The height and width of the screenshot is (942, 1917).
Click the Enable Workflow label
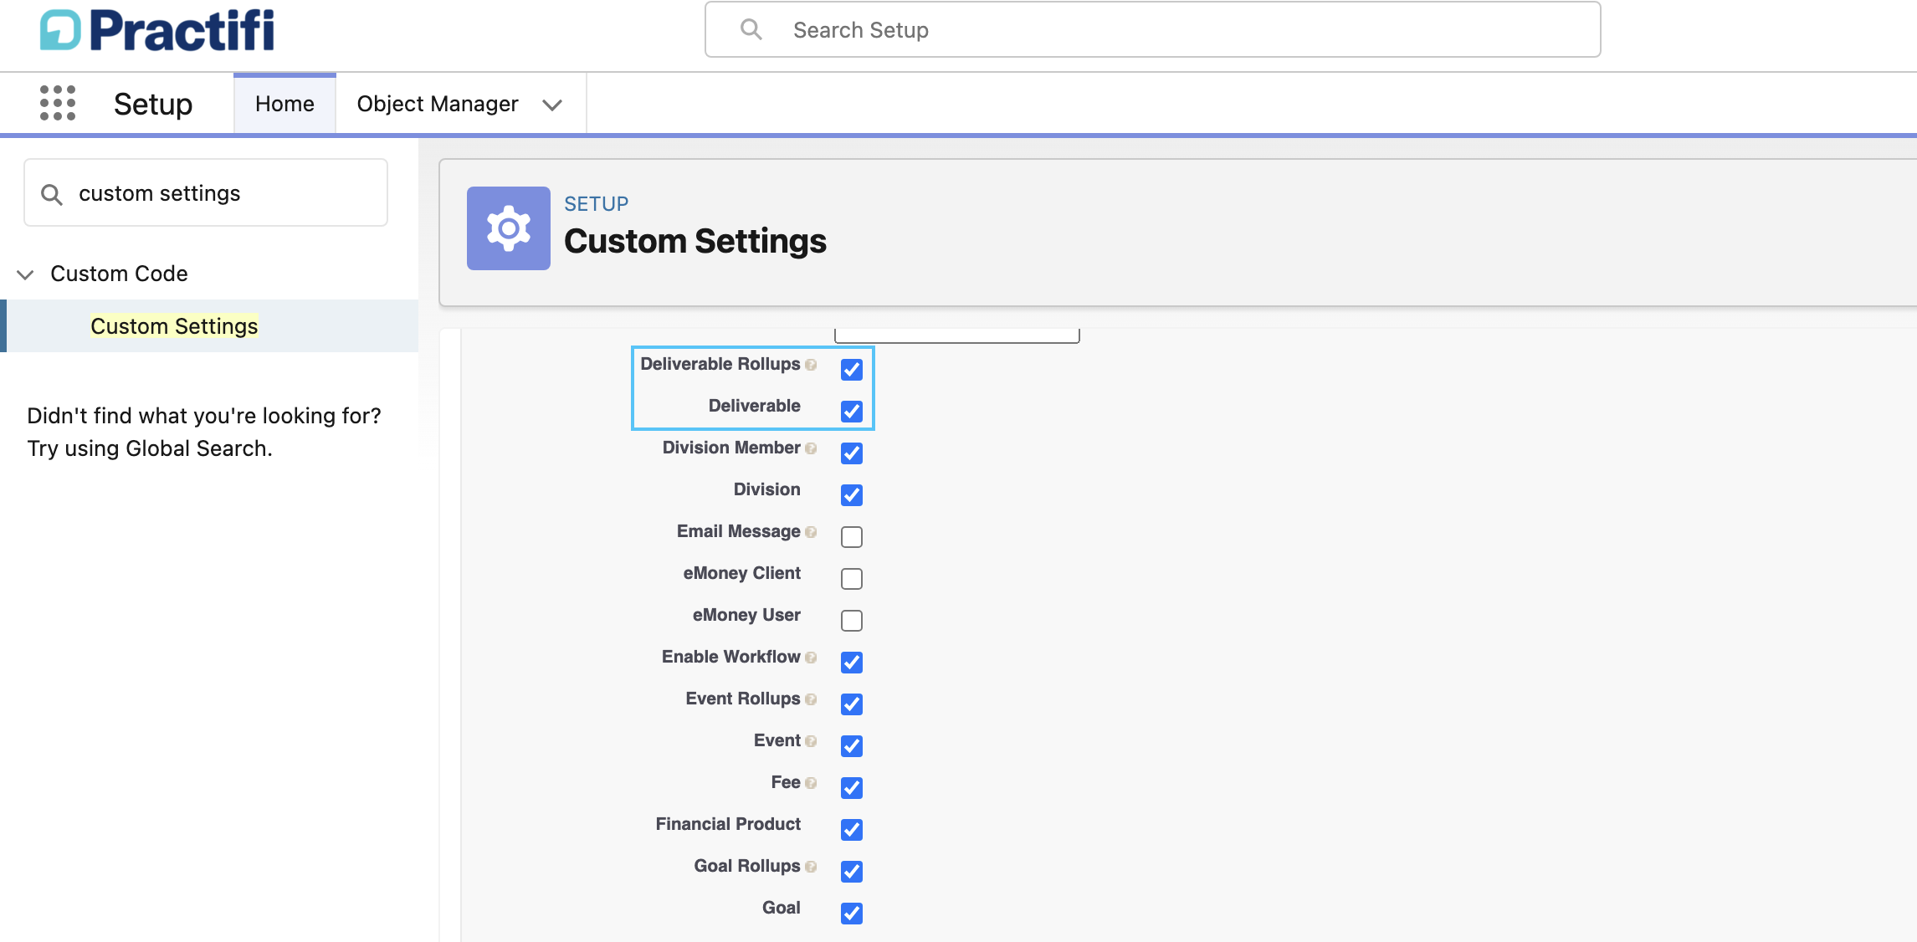pos(731,657)
